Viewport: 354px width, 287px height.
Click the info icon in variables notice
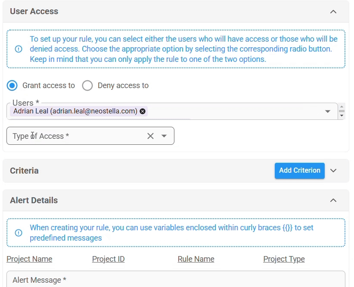19,233
